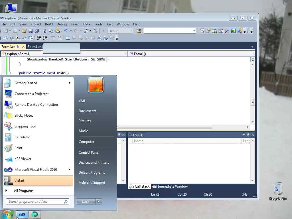Select the Call Stack bottom tab

coord(139,186)
